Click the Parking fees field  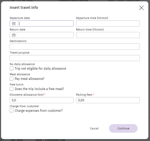click(108, 100)
